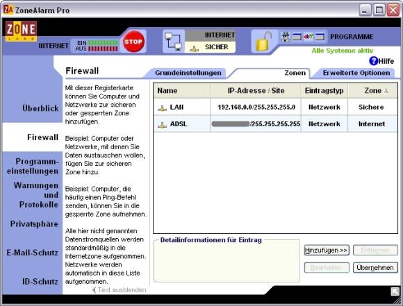Click Netzwerk entry type in ADSL row
This screenshot has height=306, width=403.
pyautogui.click(x=324, y=124)
